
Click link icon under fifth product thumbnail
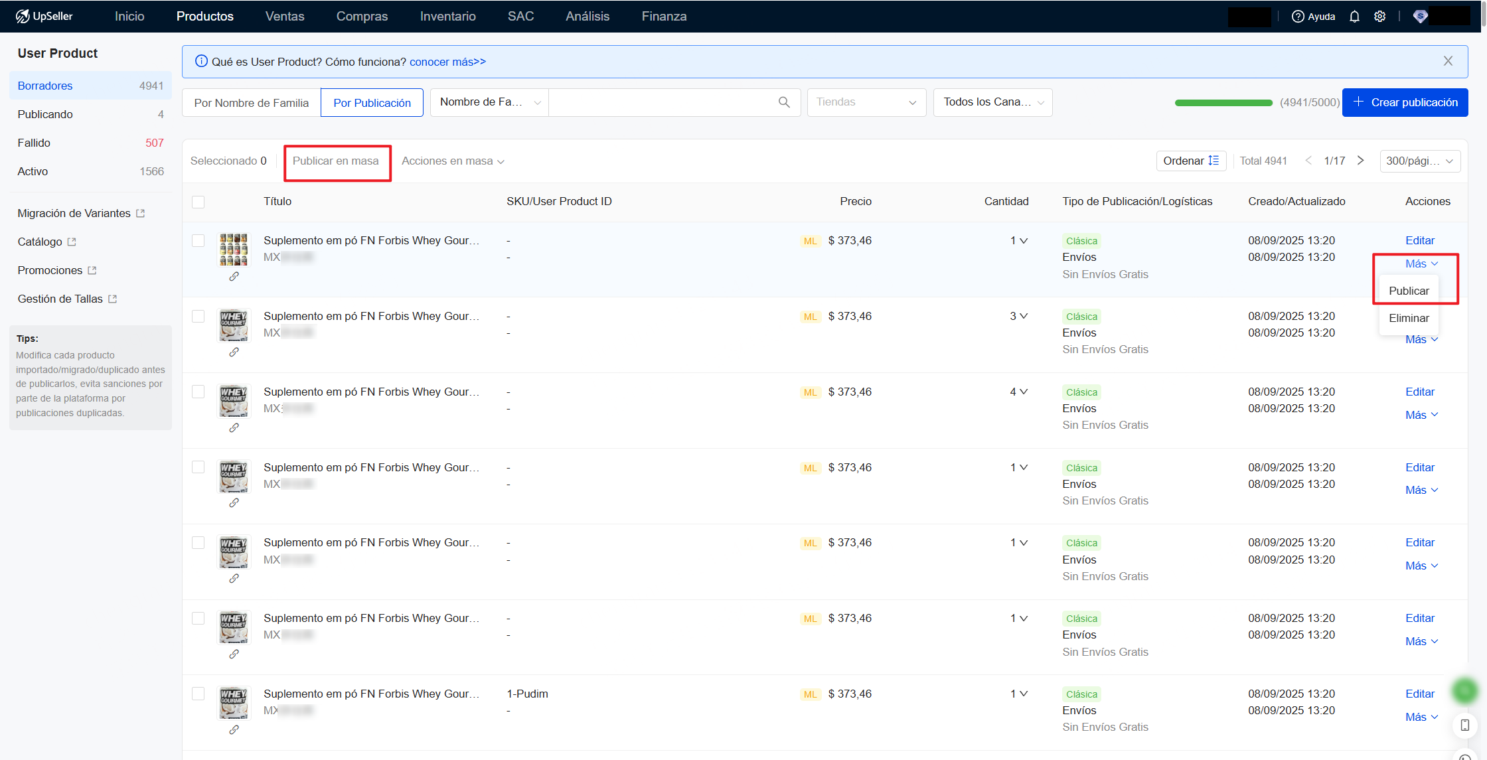click(234, 579)
